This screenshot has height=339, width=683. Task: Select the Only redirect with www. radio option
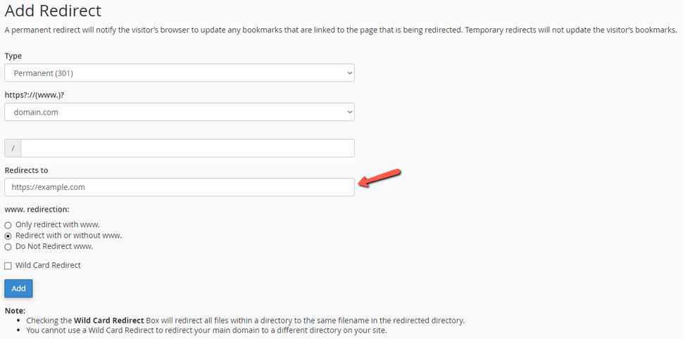tap(8, 226)
